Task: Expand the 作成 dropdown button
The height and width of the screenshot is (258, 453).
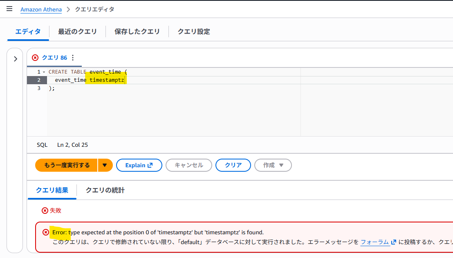Action: [x=273, y=165]
